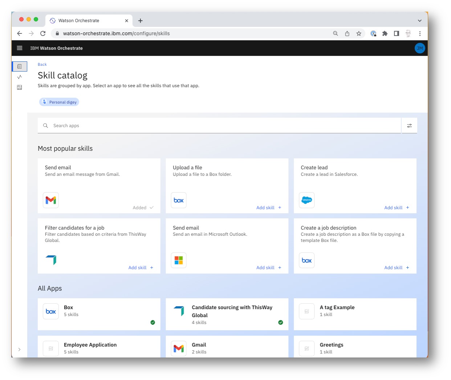Open the activity pulse sidebar icon
451x380 pixels.
click(x=20, y=77)
